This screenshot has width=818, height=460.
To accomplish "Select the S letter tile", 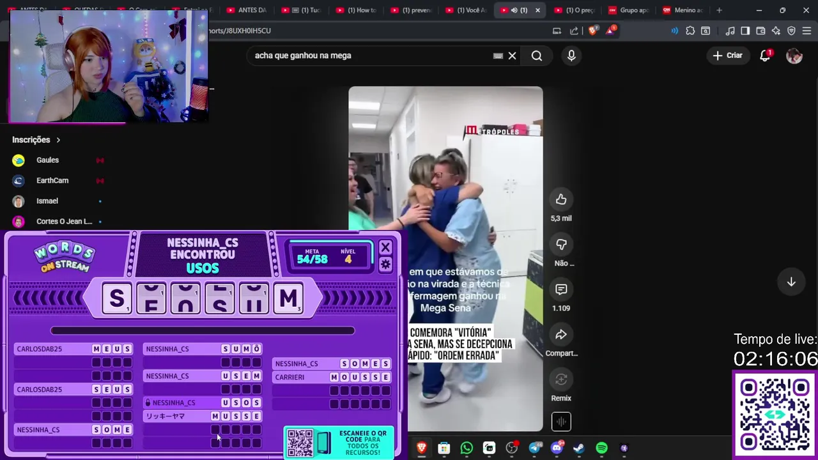I will coord(117,298).
